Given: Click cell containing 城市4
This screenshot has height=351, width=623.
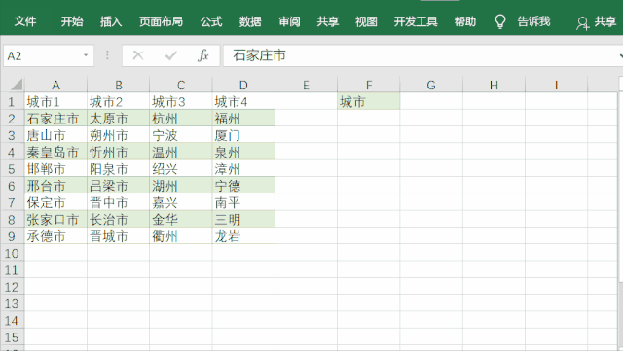Looking at the screenshot, I should [x=243, y=102].
